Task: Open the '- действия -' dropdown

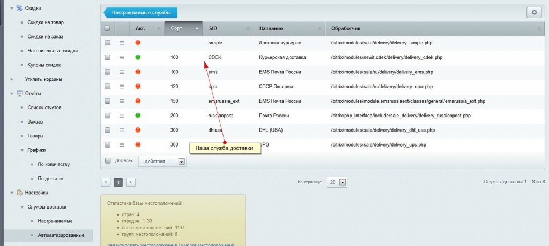Action: click(162, 162)
